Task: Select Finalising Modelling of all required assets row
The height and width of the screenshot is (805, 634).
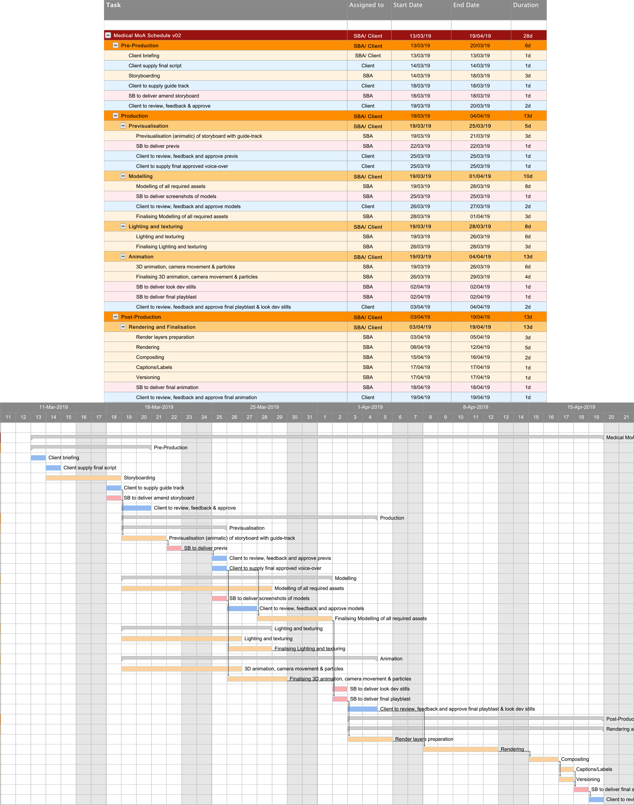Action: [x=325, y=216]
